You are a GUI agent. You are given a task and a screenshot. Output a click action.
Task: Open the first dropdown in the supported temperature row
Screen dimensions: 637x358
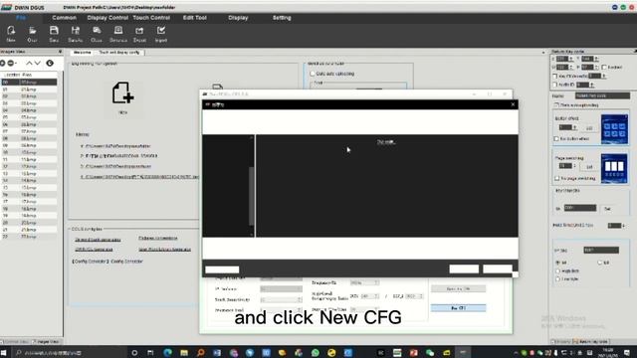click(x=369, y=296)
